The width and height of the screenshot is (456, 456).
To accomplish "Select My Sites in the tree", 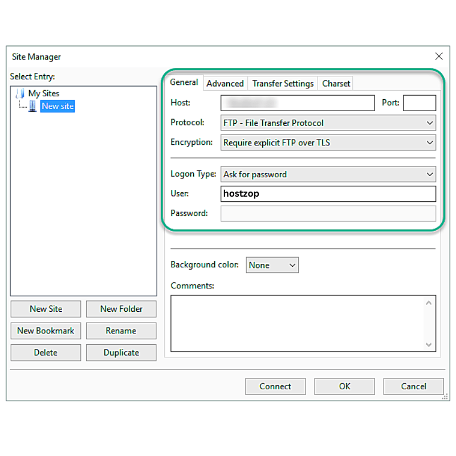I will 44,93.
